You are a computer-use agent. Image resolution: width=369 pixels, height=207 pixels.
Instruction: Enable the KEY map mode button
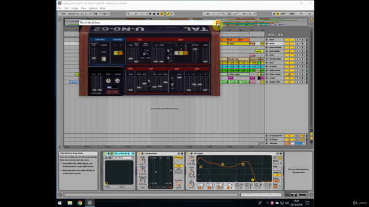click(283, 14)
